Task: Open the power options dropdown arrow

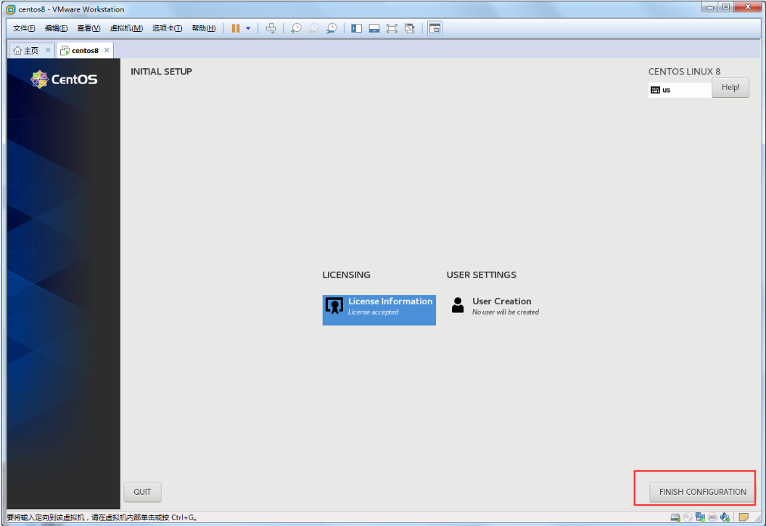Action: (x=248, y=28)
